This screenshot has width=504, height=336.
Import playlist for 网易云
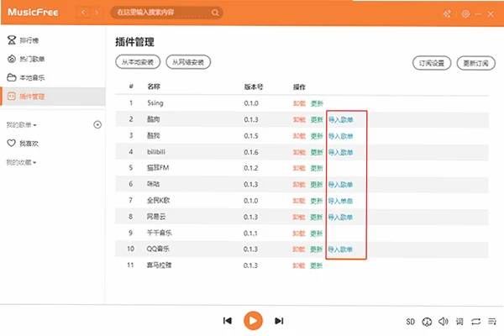tap(341, 217)
